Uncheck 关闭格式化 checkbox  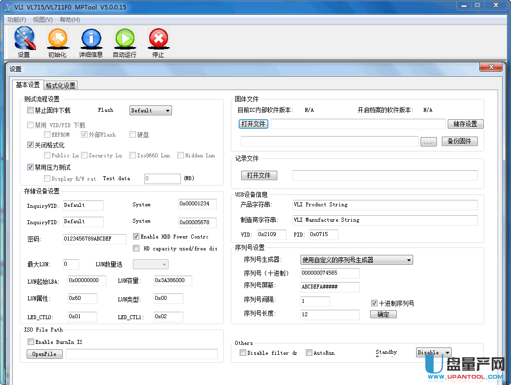click(x=31, y=145)
